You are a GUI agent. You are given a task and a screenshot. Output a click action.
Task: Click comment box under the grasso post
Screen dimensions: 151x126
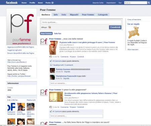coord(76,83)
